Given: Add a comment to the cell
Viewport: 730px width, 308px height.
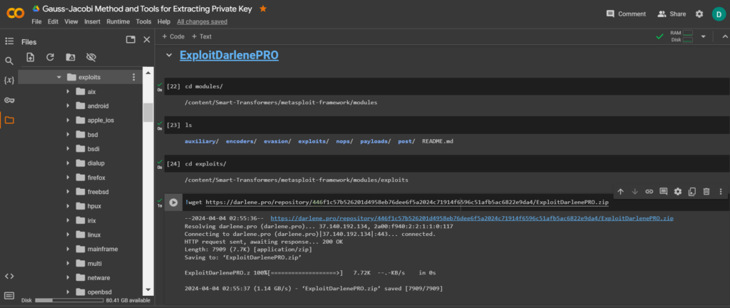Looking at the screenshot, I should [664, 191].
